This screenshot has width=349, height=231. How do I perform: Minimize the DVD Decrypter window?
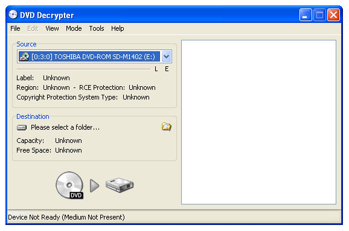pyautogui.click(x=306, y=15)
